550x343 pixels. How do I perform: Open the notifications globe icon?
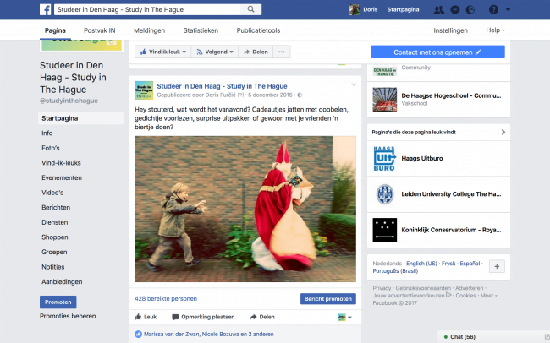(470, 9)
